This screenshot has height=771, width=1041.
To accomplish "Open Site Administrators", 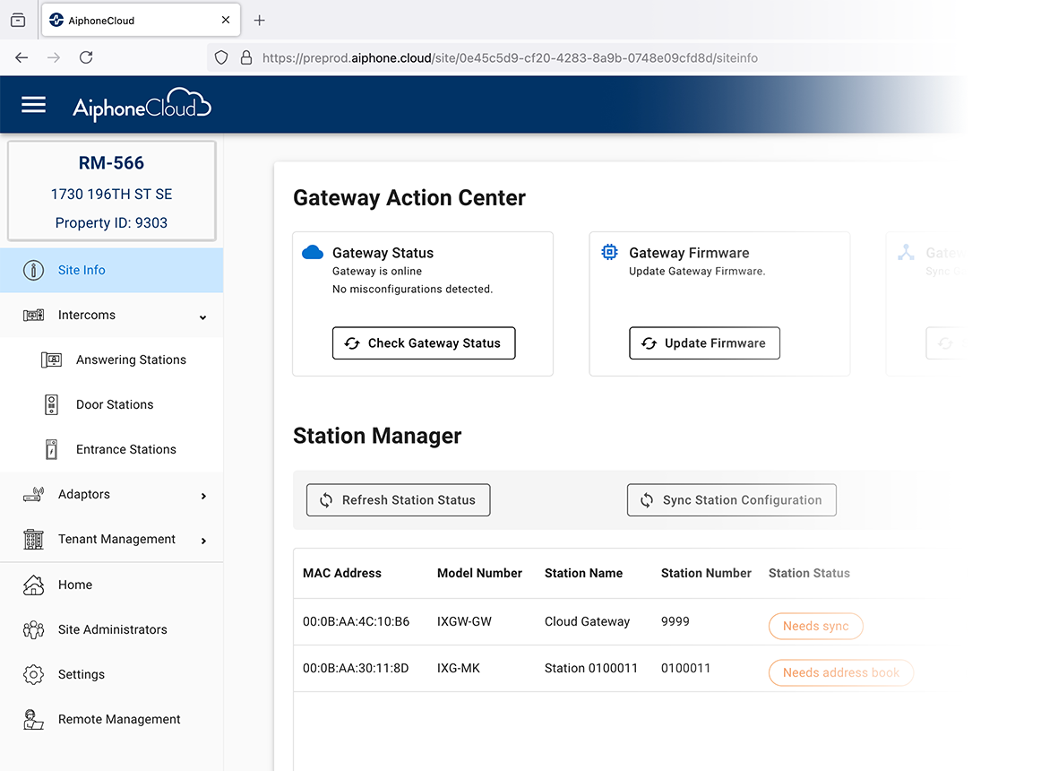I will coord(111,629).
